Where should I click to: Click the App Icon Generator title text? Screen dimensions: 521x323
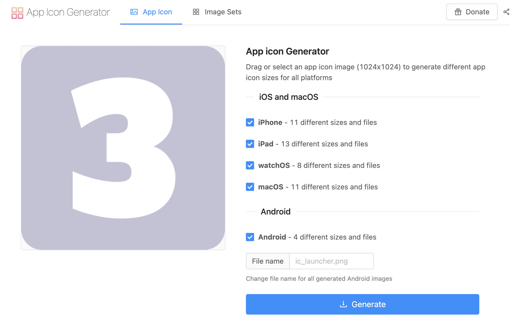pyautogui.click(x=68, y=12)
